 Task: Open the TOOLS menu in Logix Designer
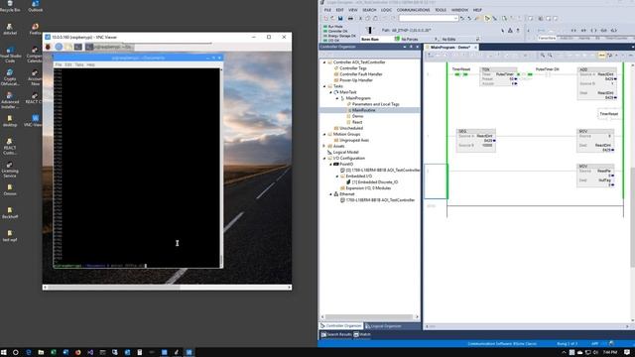click(441, 10)
